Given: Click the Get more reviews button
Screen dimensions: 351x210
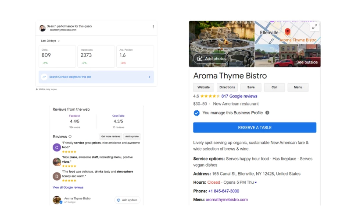Looking at the screenshot, I should pyautogui.click(x=111, y=136).
